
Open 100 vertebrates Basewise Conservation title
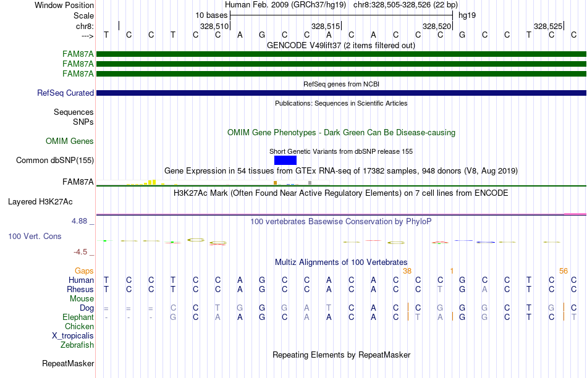point(341,221)
